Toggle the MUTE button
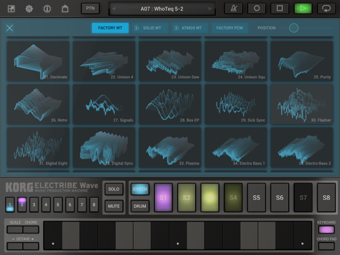This screenshot has height=255, width=340. point(114,206)
